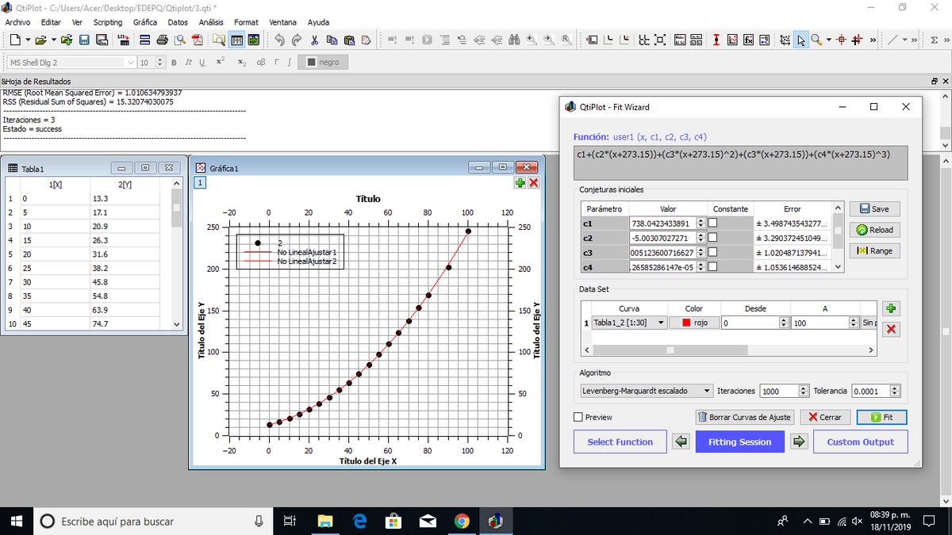Click the add function fx icon
The image size is (952, 535).
(748, 40)
